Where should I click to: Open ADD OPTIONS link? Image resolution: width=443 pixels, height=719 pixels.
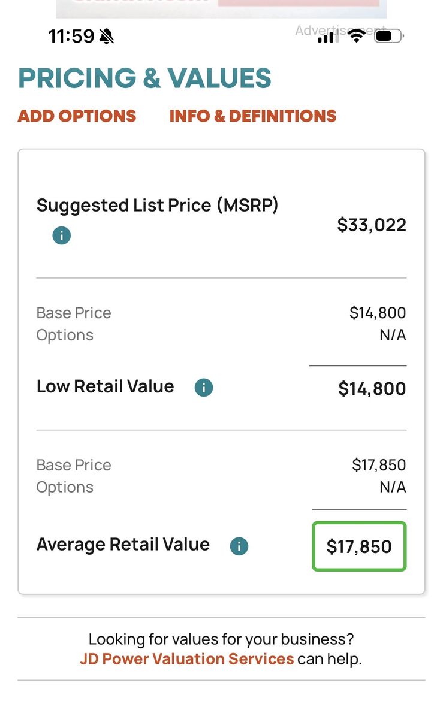77,116
